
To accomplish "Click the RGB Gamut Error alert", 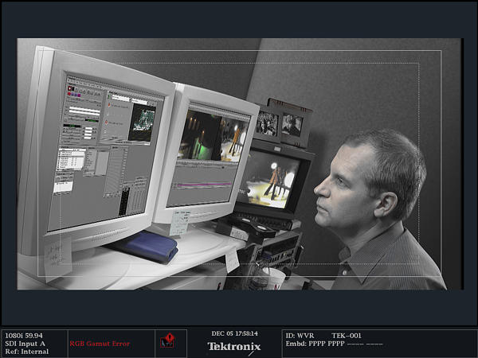I will [x=100, y=344].
